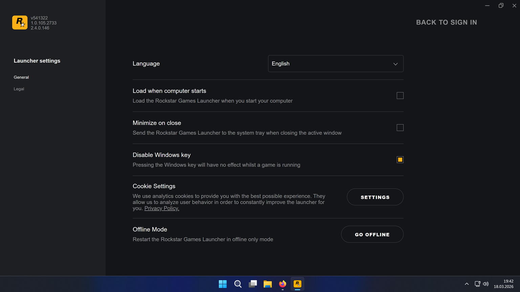Uncheck the Disable Windows key checkbox
The image size is (520, 292).
(x=400, y=160)
